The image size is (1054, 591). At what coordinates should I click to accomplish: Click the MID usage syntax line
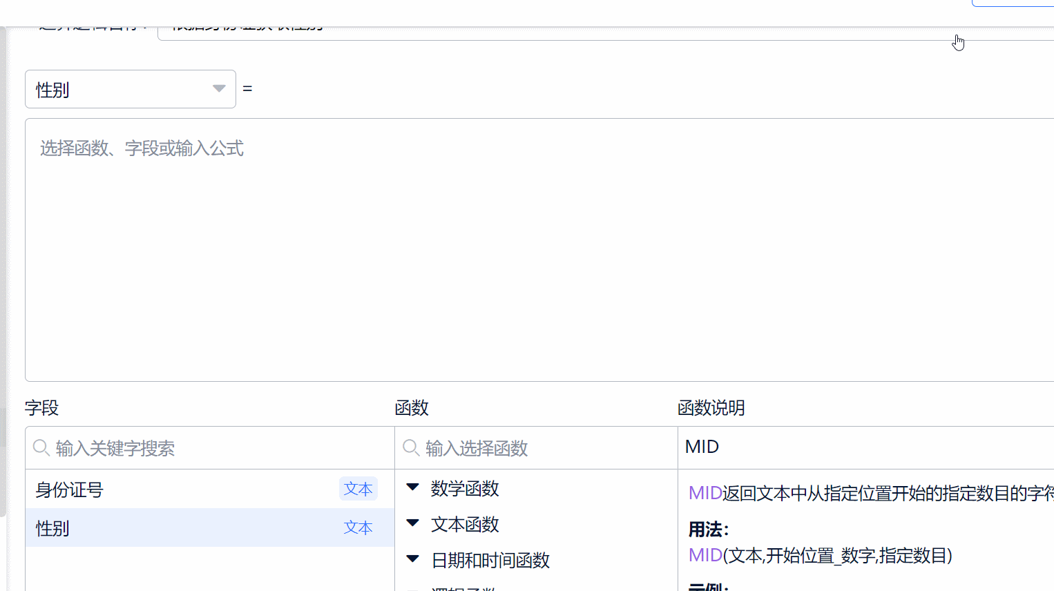[x=820, y=555]
